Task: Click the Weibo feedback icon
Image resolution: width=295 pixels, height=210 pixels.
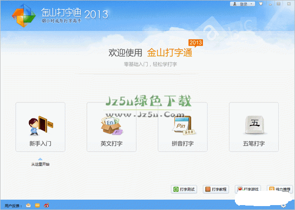Action: tap(46, 205)
